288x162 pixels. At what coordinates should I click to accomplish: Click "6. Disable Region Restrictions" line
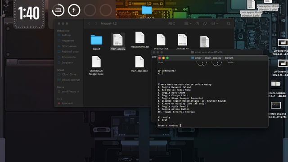(192, 101)
